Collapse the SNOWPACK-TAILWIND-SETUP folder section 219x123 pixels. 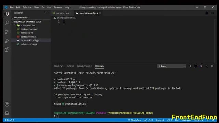coord(28,22)
